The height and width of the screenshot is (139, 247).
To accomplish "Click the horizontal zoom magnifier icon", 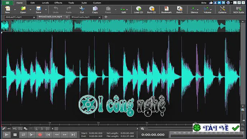I will pyautogui.click(x=143, y=129).
